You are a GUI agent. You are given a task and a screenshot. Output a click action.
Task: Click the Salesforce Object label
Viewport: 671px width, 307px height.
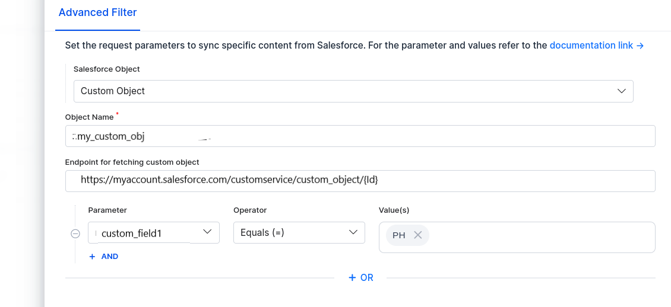[106, 69]
